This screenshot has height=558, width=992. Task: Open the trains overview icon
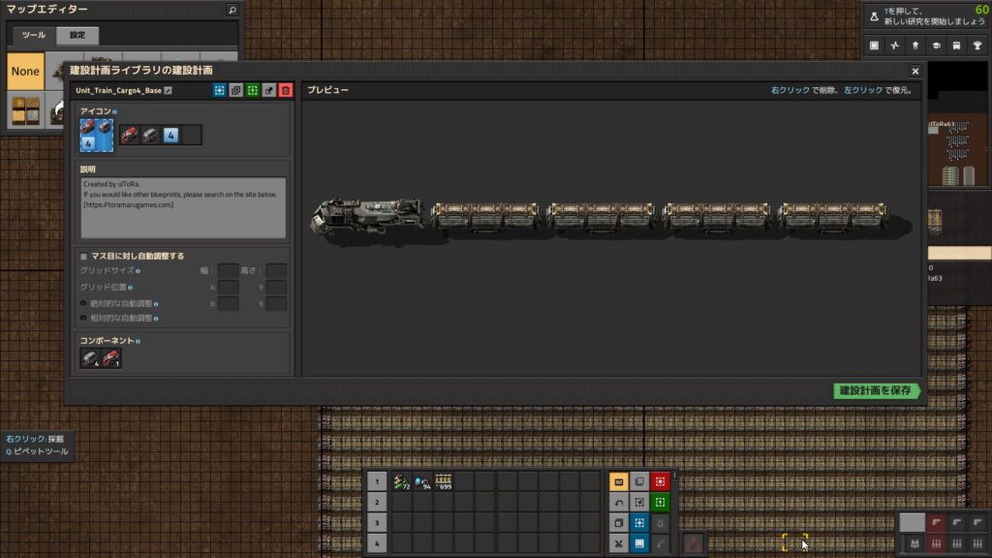click(956, 46)
